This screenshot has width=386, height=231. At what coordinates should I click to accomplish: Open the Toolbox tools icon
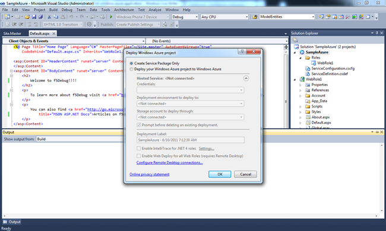(347, 17)
